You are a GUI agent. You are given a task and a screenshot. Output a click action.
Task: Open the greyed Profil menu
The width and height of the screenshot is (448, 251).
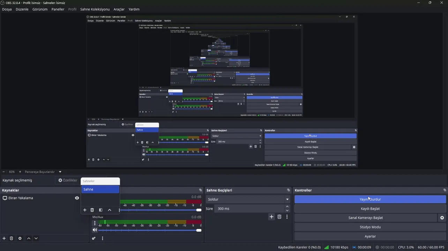click(72, 9)
